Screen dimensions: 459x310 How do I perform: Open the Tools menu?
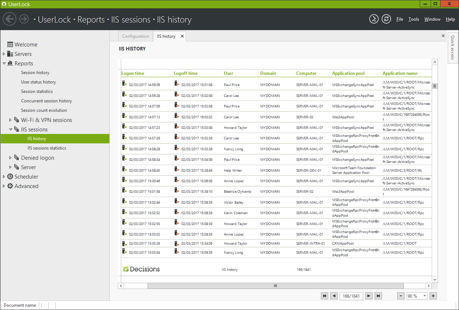414,19
